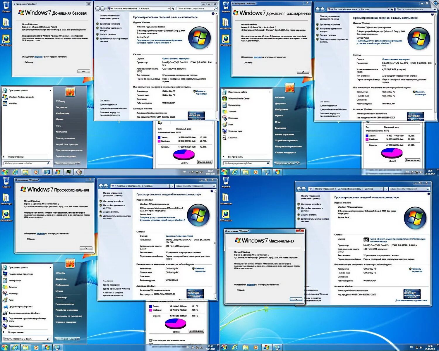Viewport: 439px width, 351px height.
Task: Open 'Диспетчер устройств' in the Максимальная System window
Action: click(311, 204)
